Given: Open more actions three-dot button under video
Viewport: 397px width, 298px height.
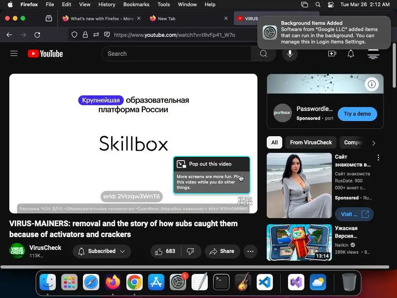Looking at the screenshot, I should [250, 251].
